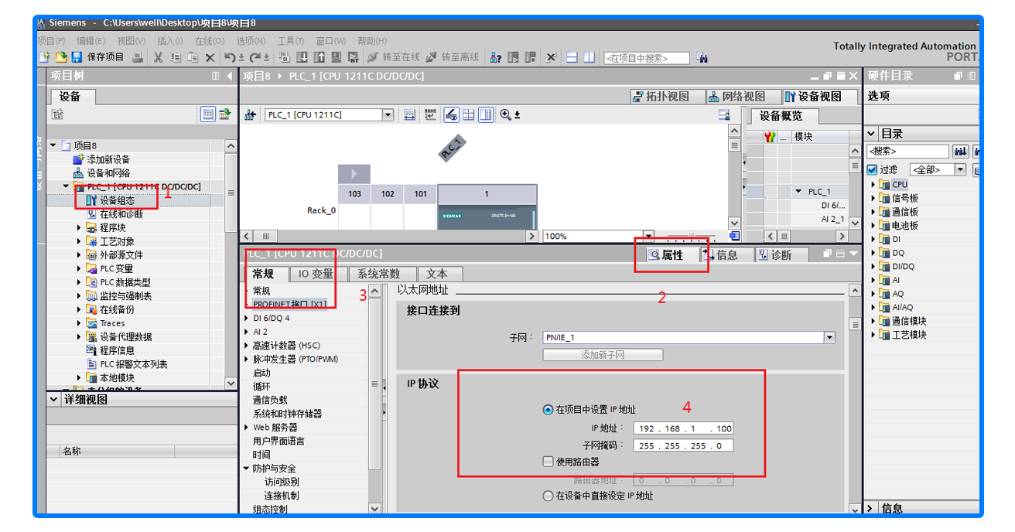Open the PLC_1 [CPU 1211C] device dropdown
1015x532 pixels.
click(x=388, y=114)
